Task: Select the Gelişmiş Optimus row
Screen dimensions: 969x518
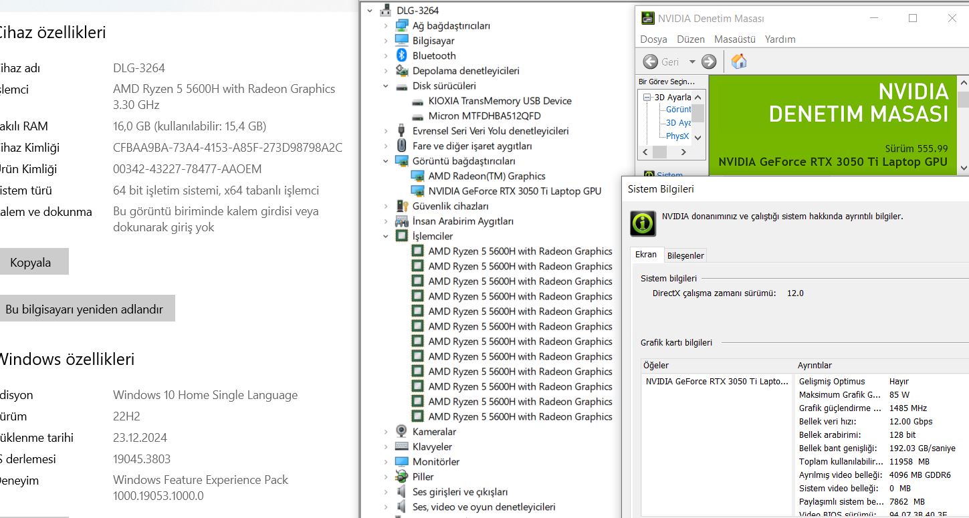Action: pyautogui.click(x=881, y=381)
